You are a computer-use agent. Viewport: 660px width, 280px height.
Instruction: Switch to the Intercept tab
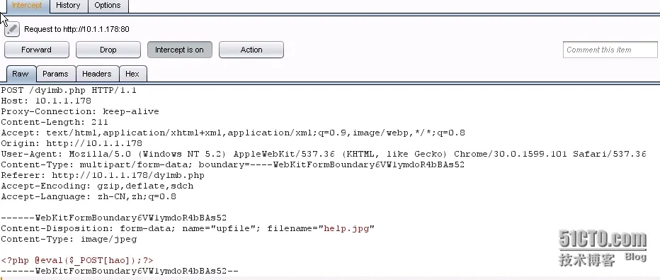coord(27,6)
